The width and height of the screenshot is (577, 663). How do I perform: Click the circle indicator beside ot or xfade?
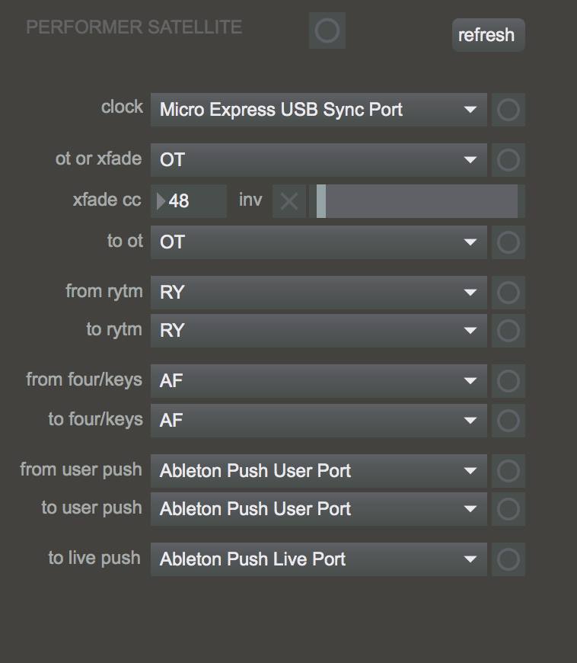(508, 160)
